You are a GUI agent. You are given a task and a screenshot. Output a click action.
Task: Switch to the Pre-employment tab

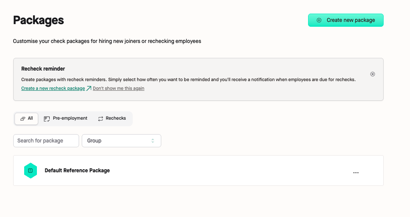click(x=65, y=118)
